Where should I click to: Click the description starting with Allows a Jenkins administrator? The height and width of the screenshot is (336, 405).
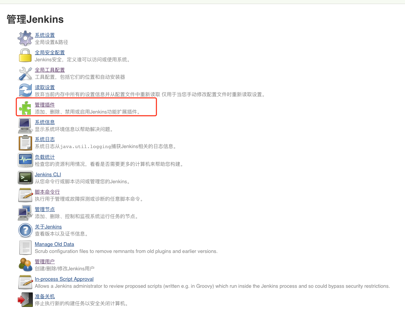coord(212,286)
